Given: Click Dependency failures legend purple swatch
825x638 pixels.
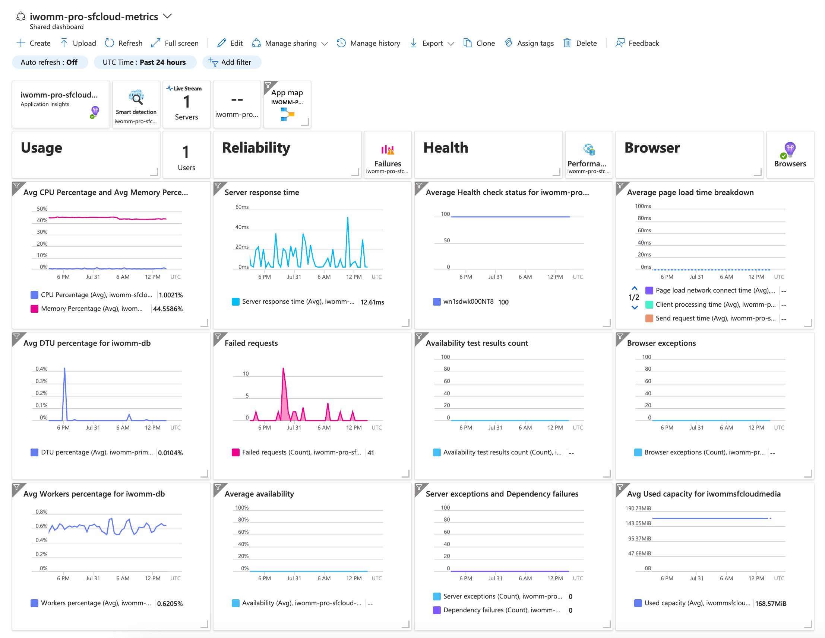Looking at the screenshot, I should 437,610.
